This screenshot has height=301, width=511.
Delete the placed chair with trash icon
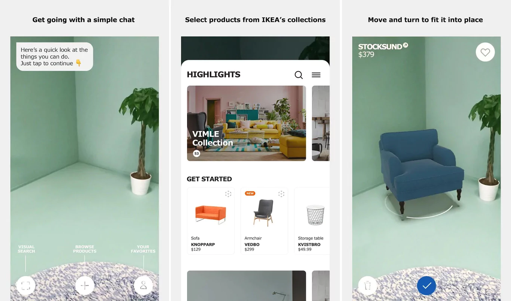pos(368,286)
